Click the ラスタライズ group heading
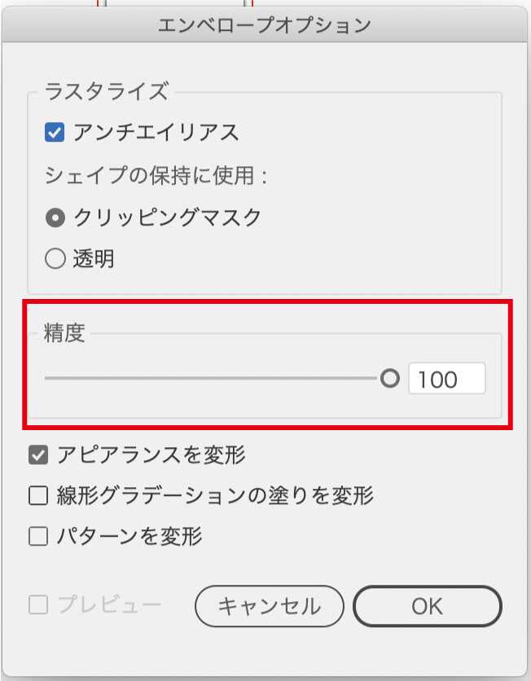This screenshot has width=531, height=681. point(106,90)
